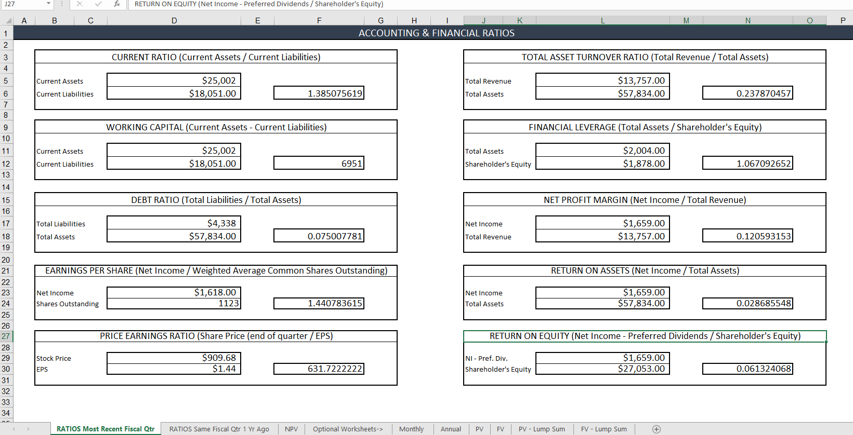Add a new sheet with the plus button
Screen dimensions: 853x435
(657, 429)
